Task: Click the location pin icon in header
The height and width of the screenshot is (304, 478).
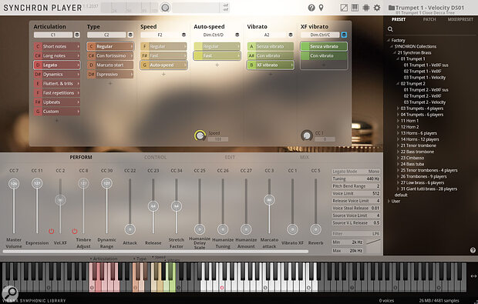Action: pyautogui.click(x=321, y=8)
